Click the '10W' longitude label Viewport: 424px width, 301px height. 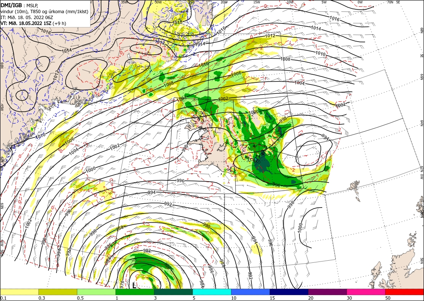[x=290, y=2]
